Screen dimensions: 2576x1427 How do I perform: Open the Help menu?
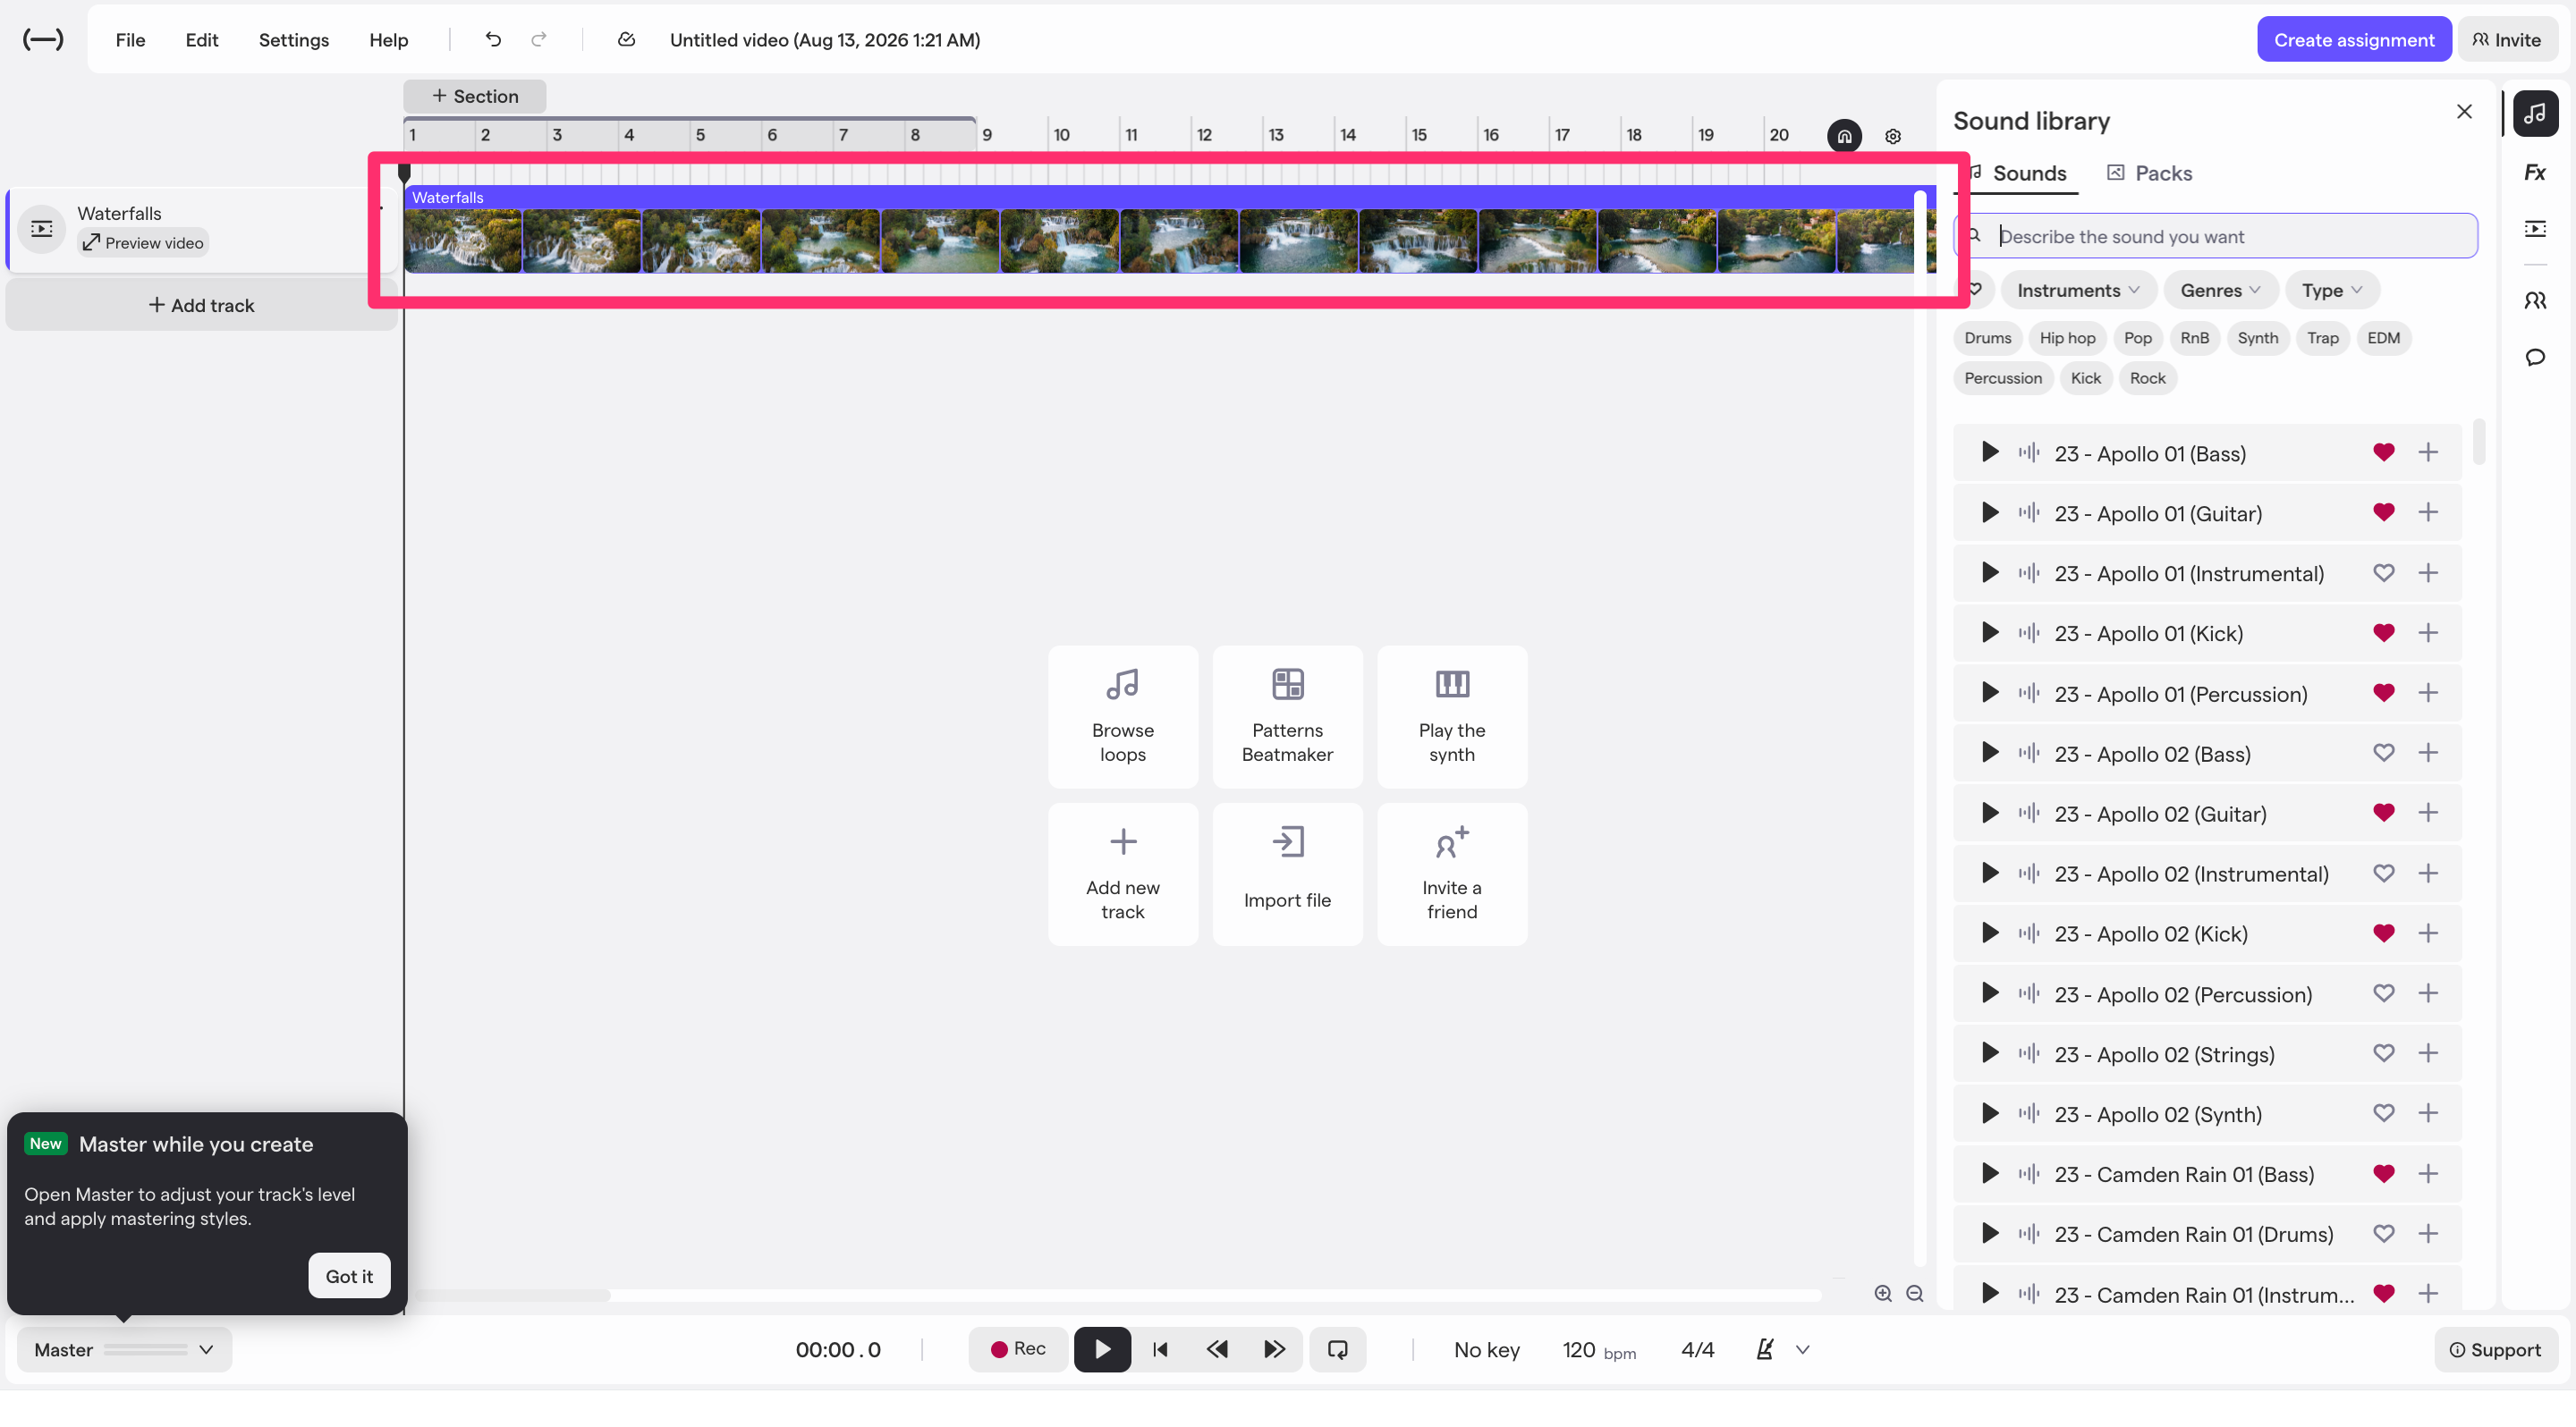pos(389,40)
